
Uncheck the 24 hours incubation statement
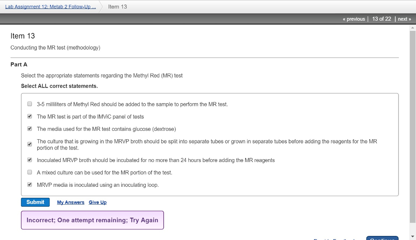coord(29,160)
